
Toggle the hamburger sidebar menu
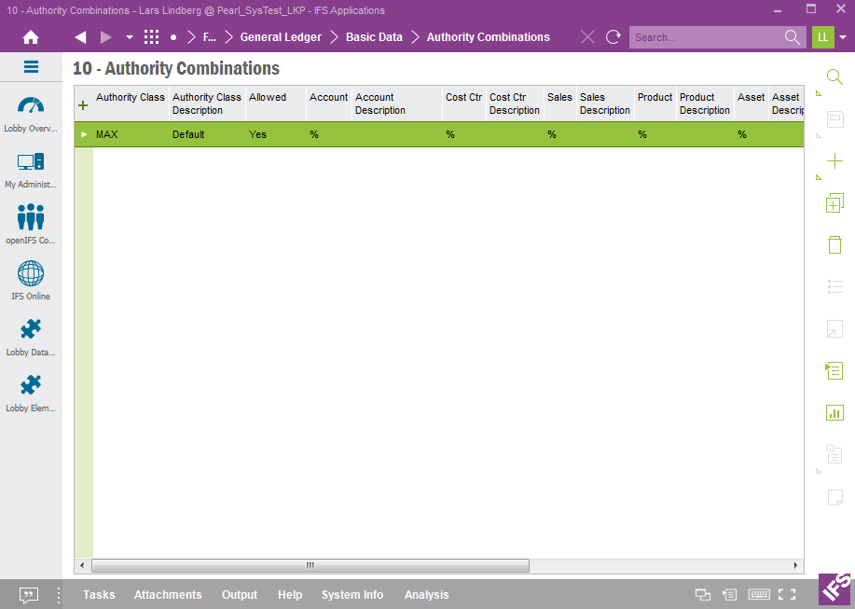click(31, 67)
